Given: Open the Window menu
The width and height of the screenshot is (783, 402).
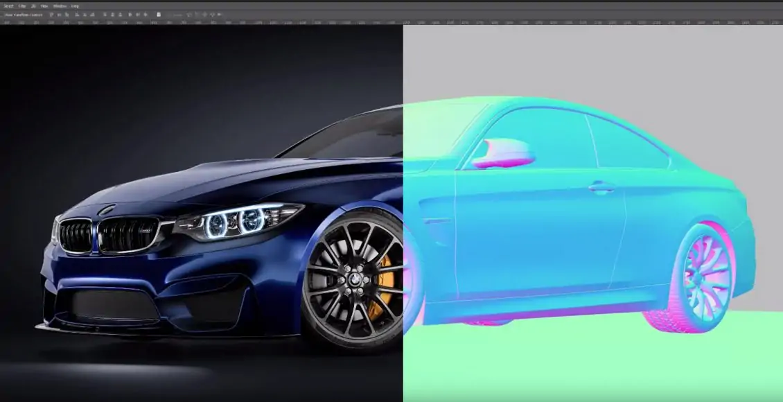Looking at the screenshot, I should pos(59,6).
